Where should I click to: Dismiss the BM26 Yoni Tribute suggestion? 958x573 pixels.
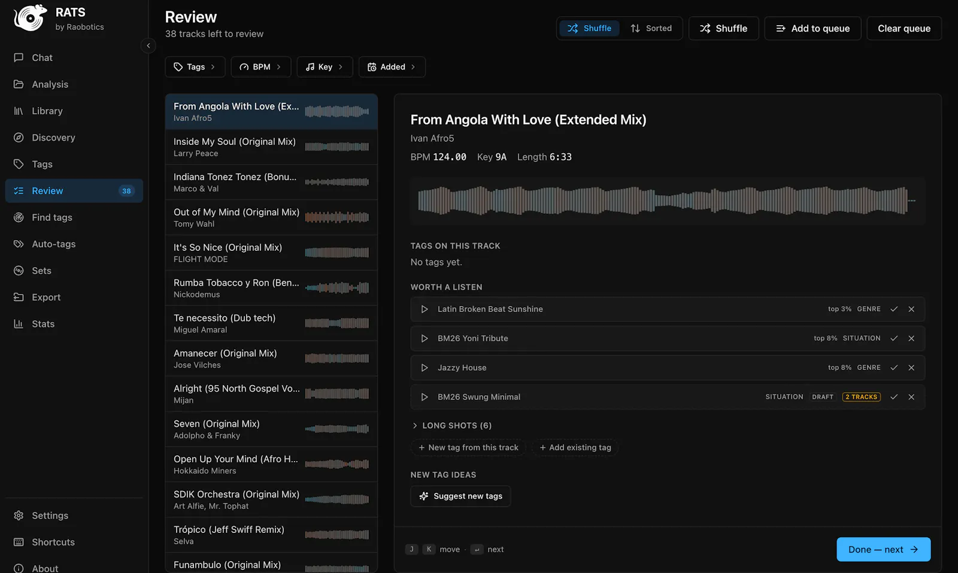(x=911, y=338)
